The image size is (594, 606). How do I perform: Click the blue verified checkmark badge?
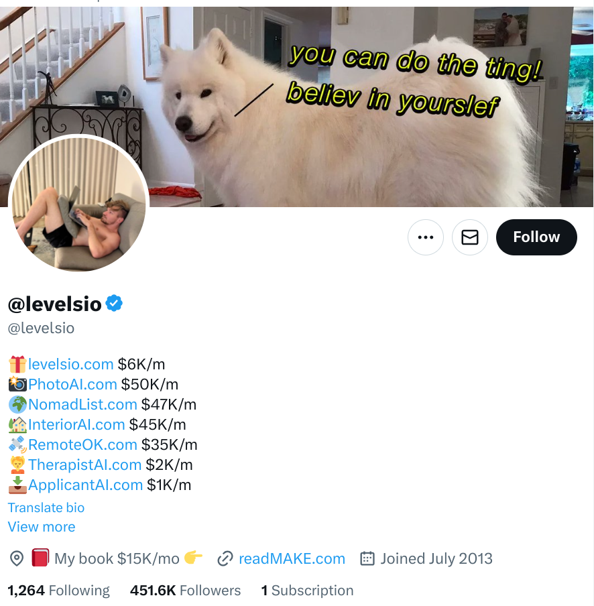coord(114,303)
